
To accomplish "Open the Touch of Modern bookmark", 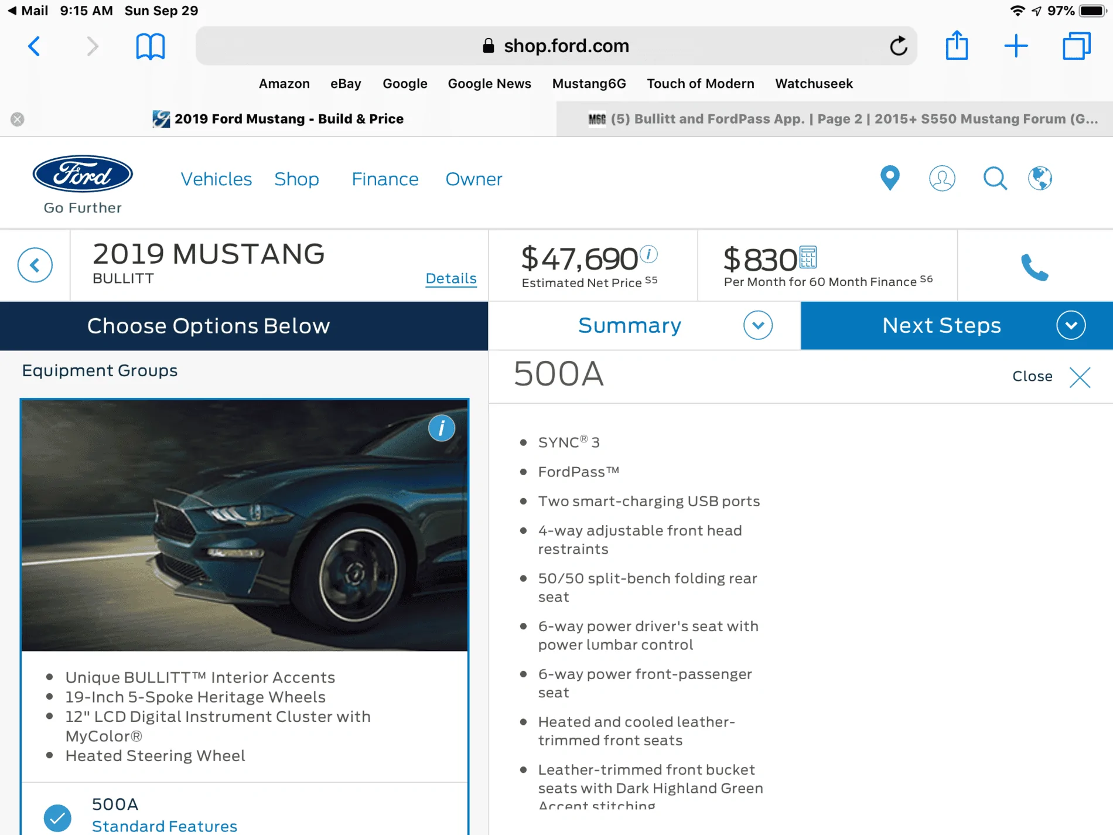I will click(x=700, y=84).
